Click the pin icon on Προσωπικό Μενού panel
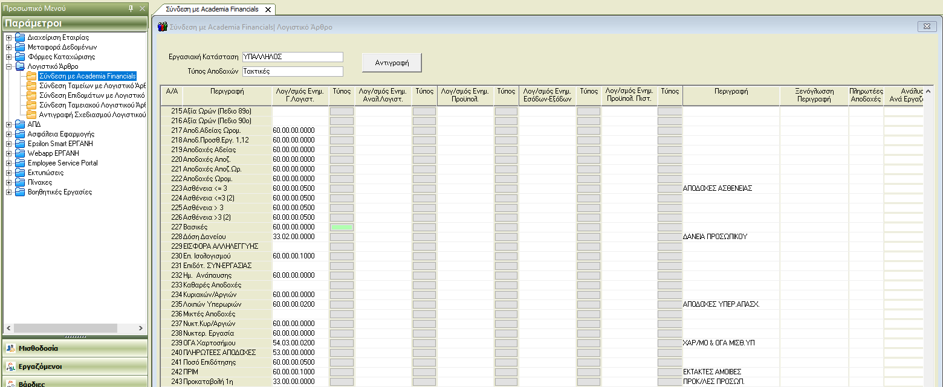Viewport: 943px width, 387px height. [x=131, y=8]
